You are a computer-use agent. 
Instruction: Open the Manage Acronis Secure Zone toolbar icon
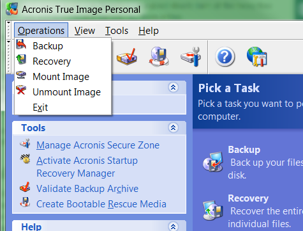click(x=191, y=56)
